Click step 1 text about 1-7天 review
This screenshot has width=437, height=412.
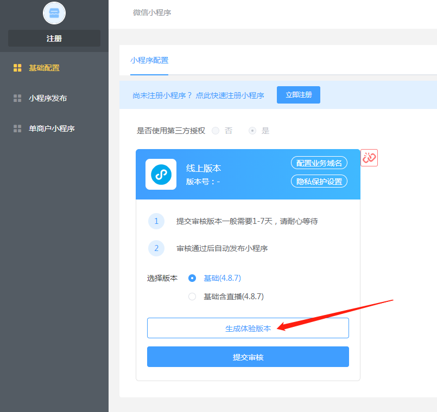[x=247, y=221]
